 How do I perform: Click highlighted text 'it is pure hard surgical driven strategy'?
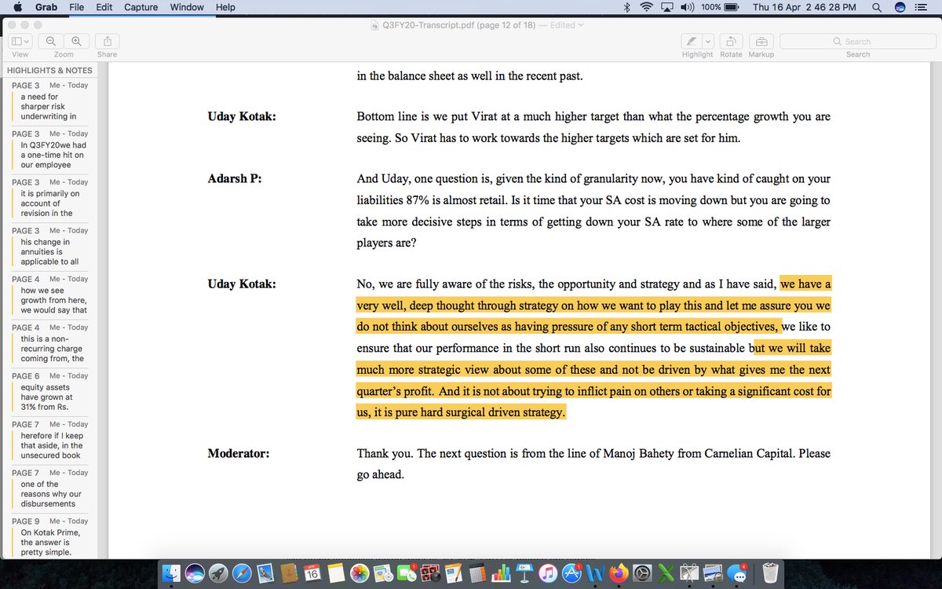(x=469, y=412)
